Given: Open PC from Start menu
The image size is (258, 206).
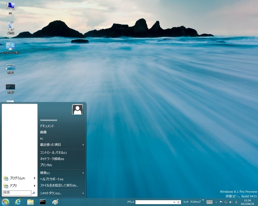Looking at the screenshot, I should click(42, 139).
